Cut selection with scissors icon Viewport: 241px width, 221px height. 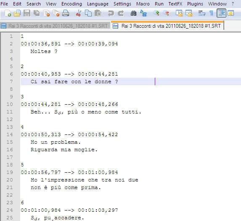point(79,13)
